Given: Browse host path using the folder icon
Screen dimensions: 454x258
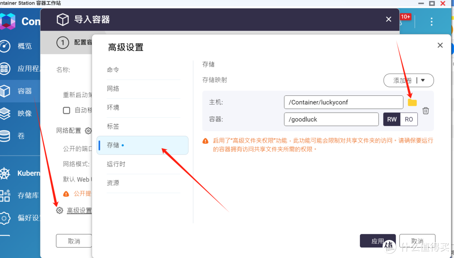Looking at the screenshot, I should tap(412, 102).
